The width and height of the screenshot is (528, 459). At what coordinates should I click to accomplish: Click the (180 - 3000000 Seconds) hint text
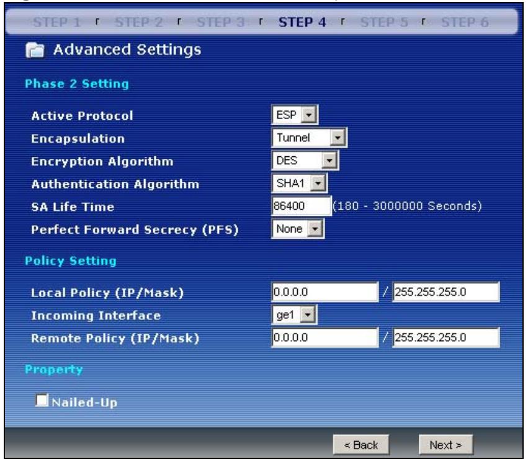tap(408, 206)
